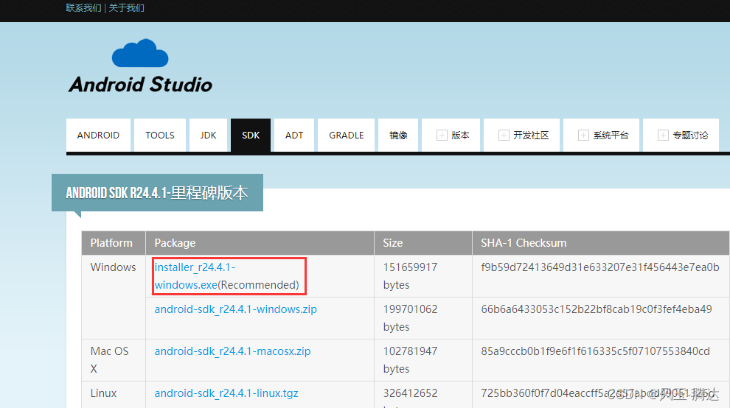Switch to the JDK tab
The width and height of the screenshot is (730, 408).
208,135
